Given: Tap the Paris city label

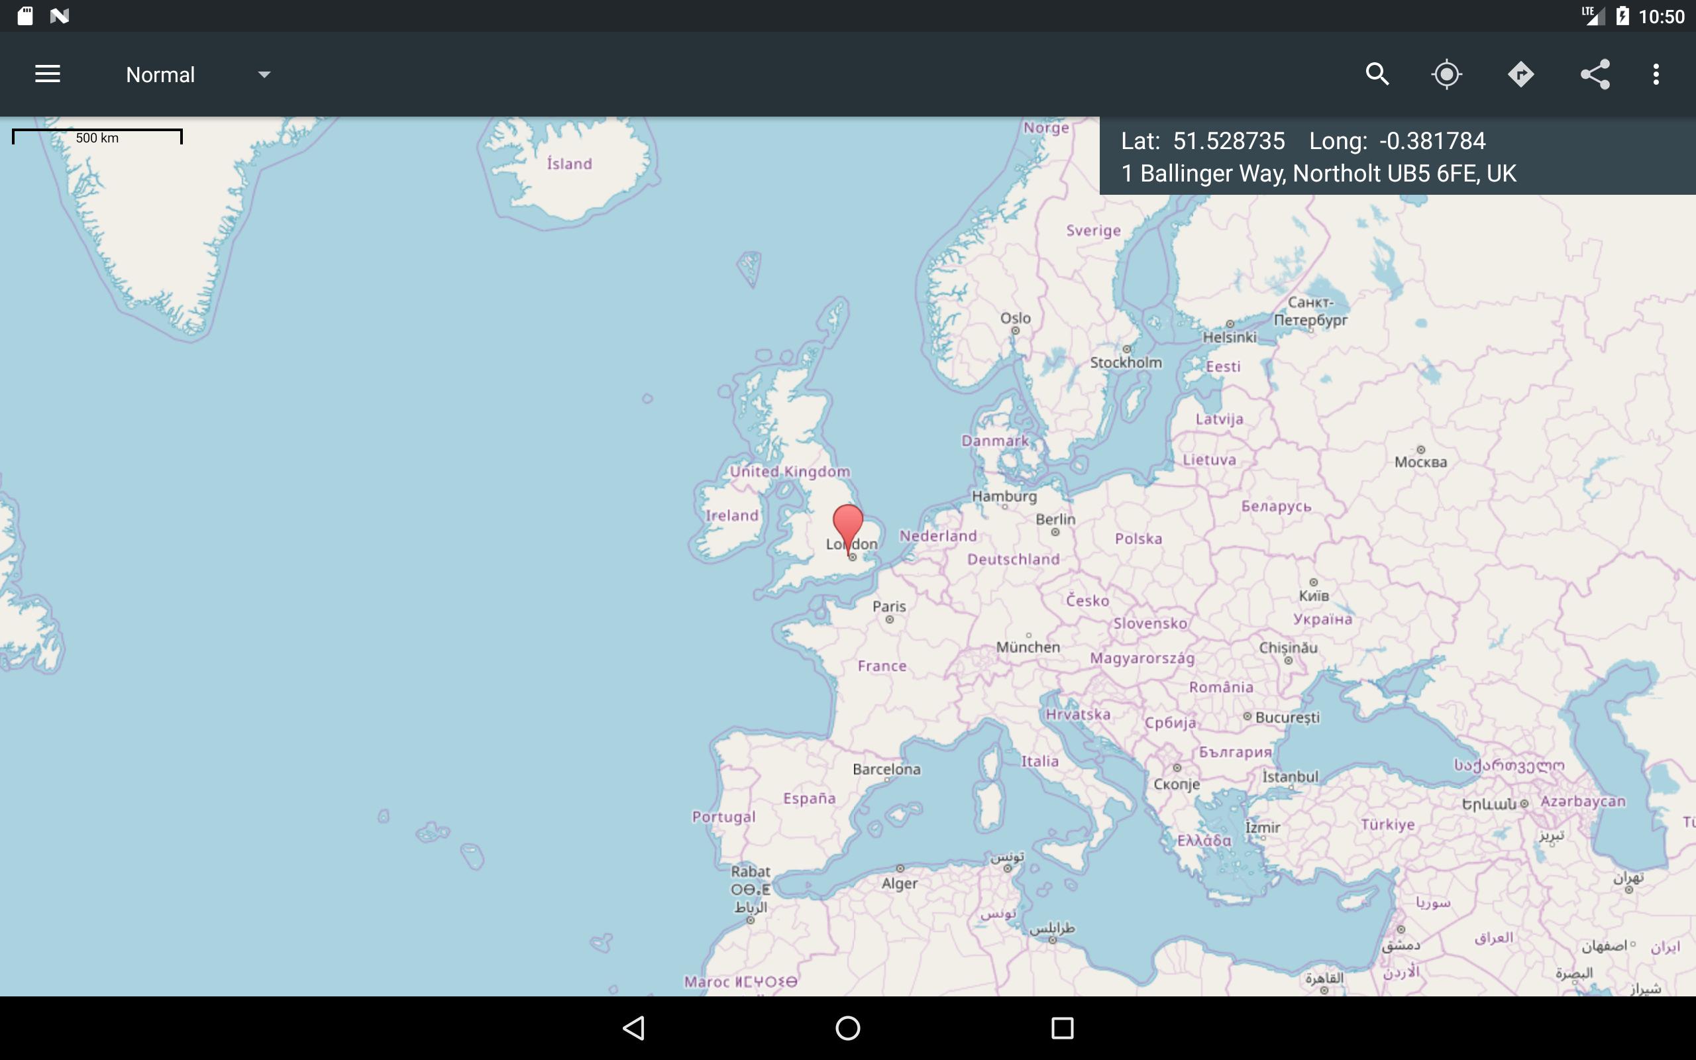Looking at the screenshot, I should (x=889, y=606).
